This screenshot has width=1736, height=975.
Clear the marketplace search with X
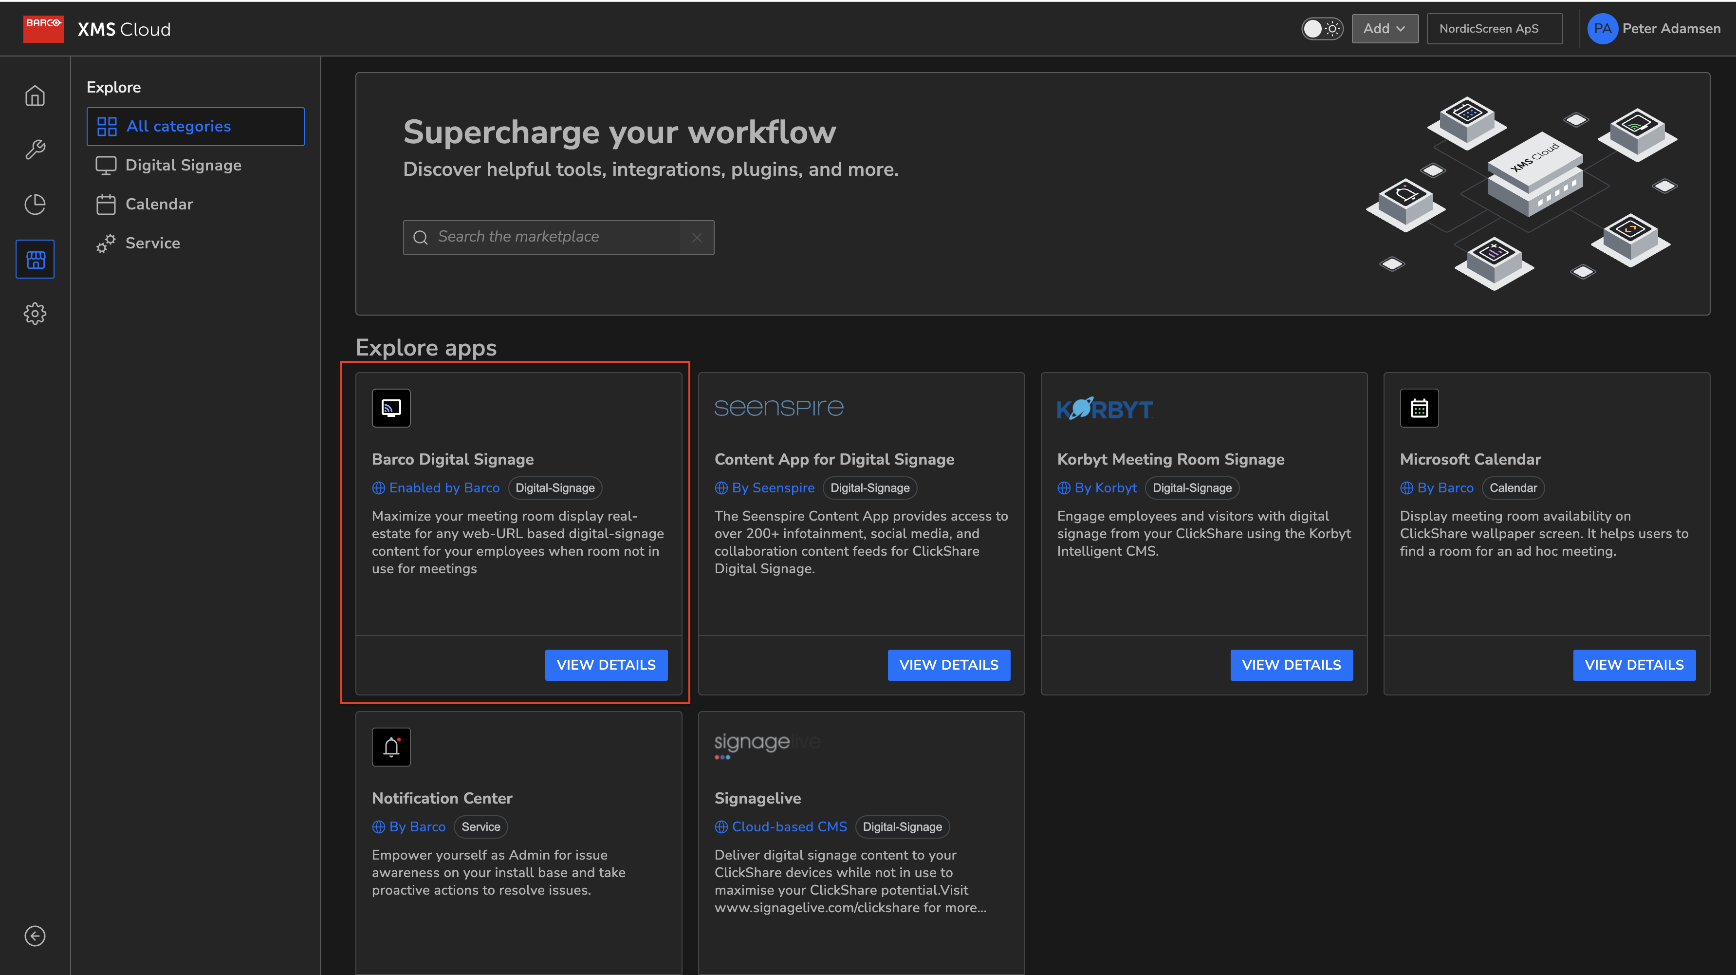coord(697,237)
